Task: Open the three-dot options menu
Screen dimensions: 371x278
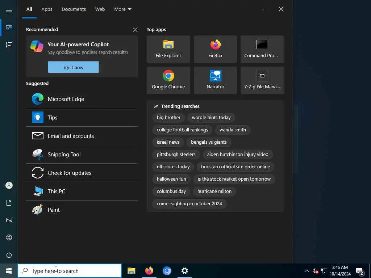Action: pyautogui.click(x=266, y=9)
